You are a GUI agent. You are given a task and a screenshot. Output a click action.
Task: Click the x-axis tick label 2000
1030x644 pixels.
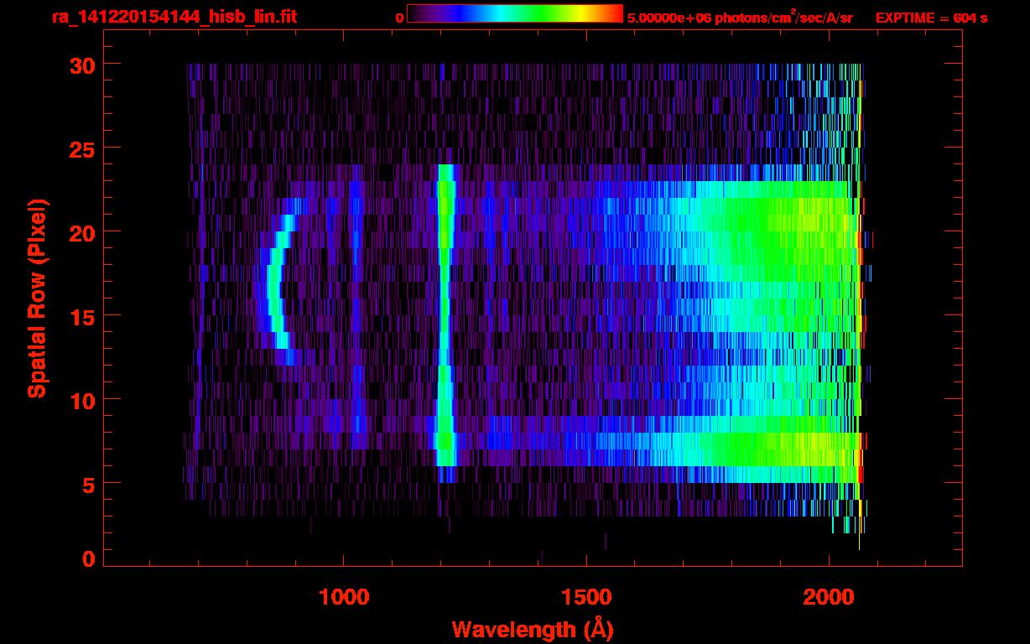(x=829, y=598)
